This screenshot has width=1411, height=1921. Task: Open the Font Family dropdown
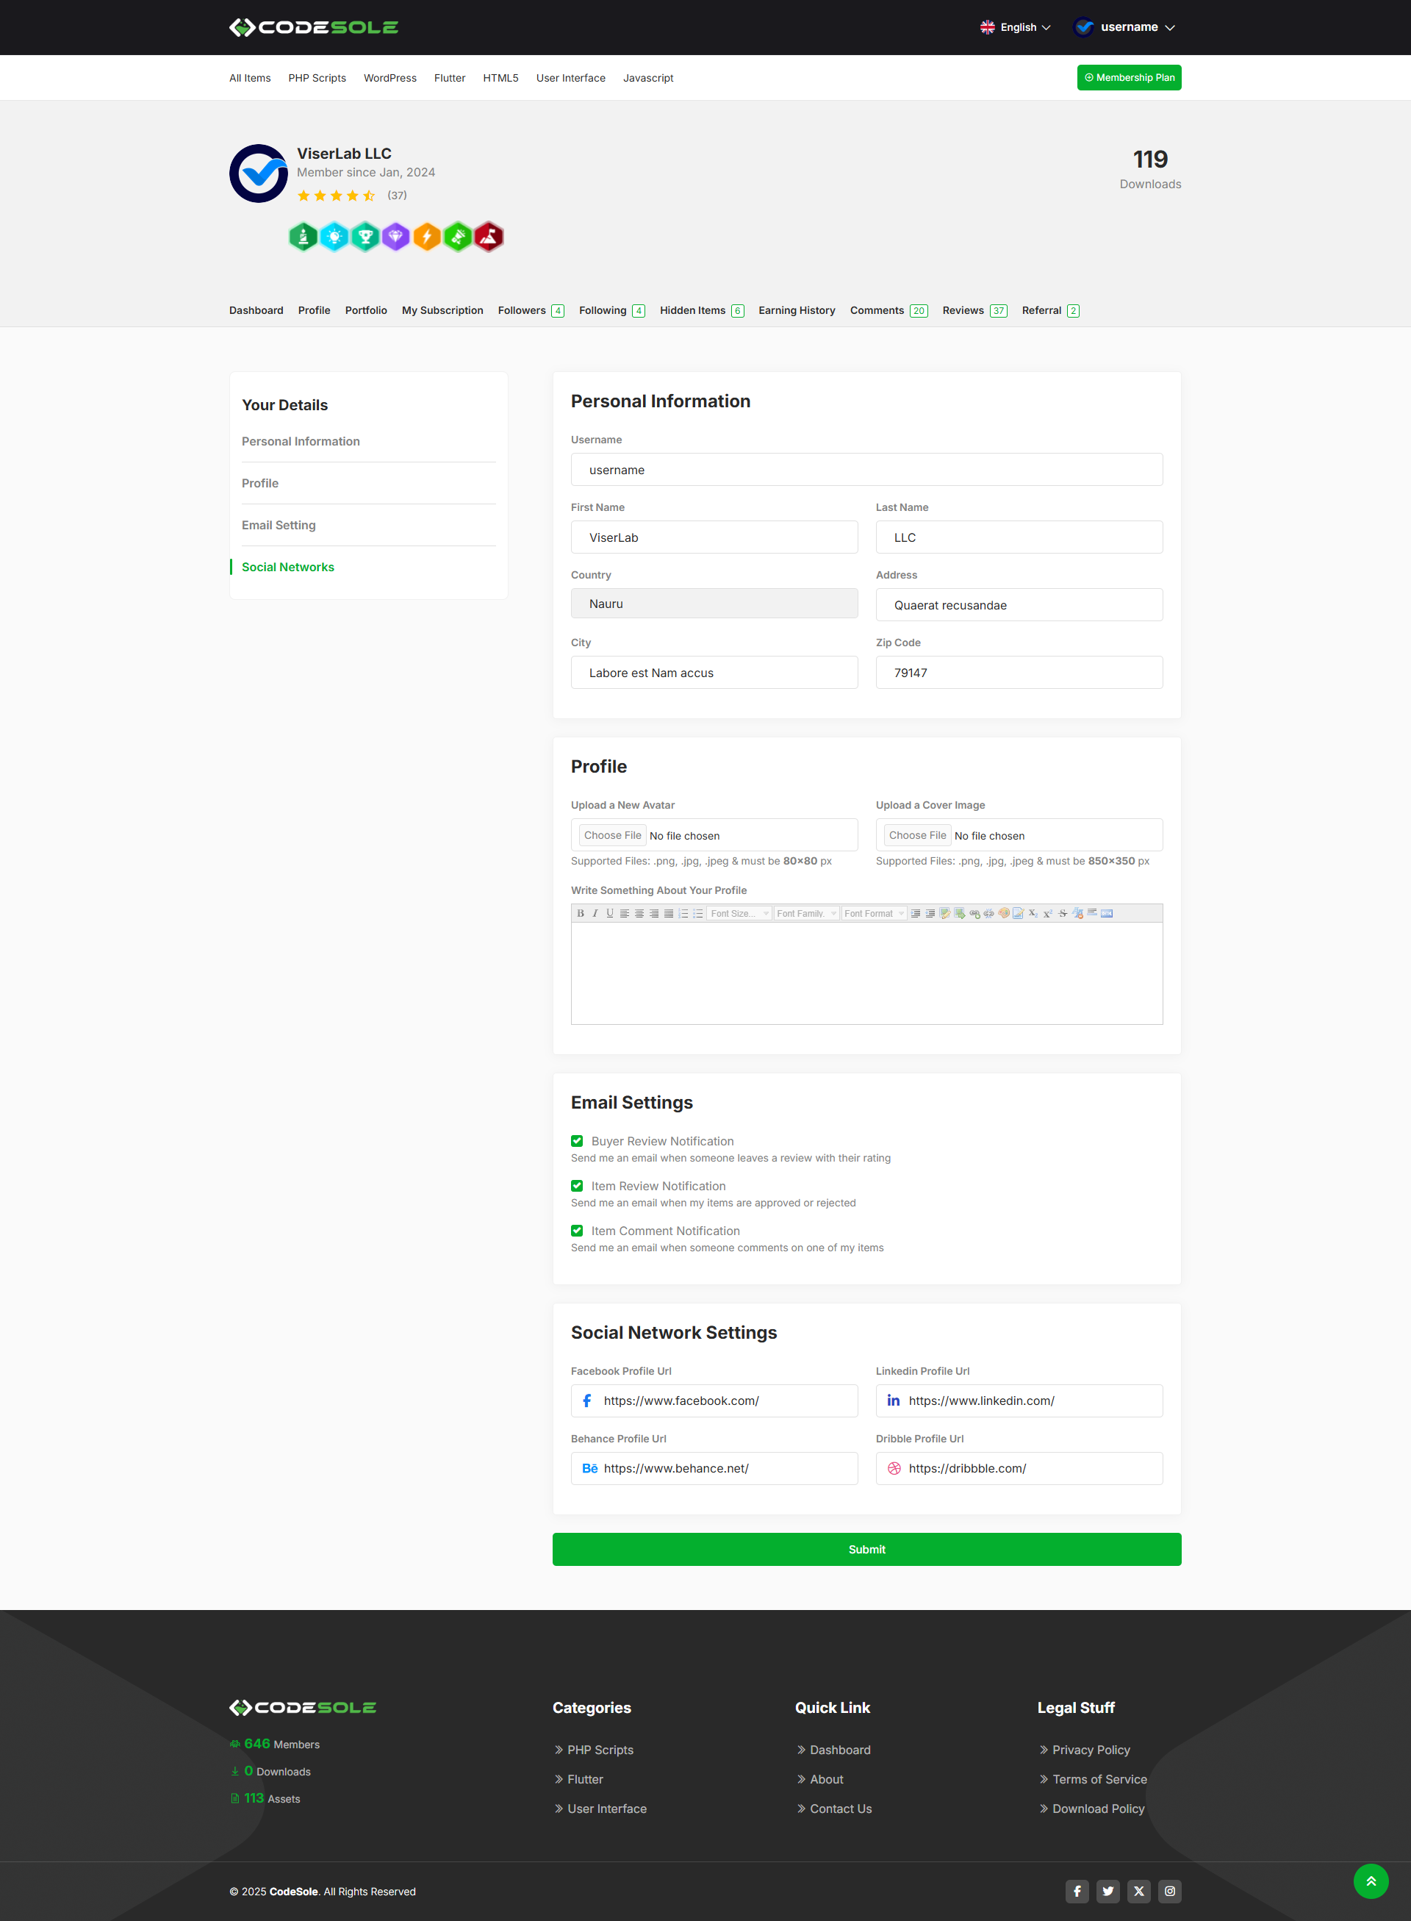pyautogui.click(x=806, y=914)
